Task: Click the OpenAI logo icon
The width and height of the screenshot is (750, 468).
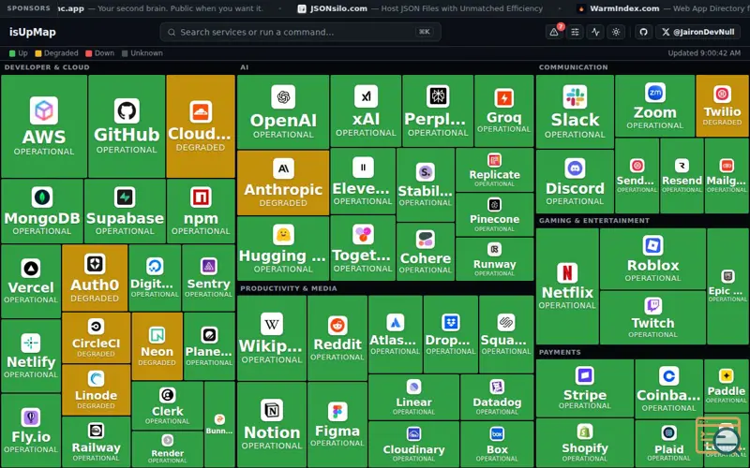Action: (x=283, y=97)
